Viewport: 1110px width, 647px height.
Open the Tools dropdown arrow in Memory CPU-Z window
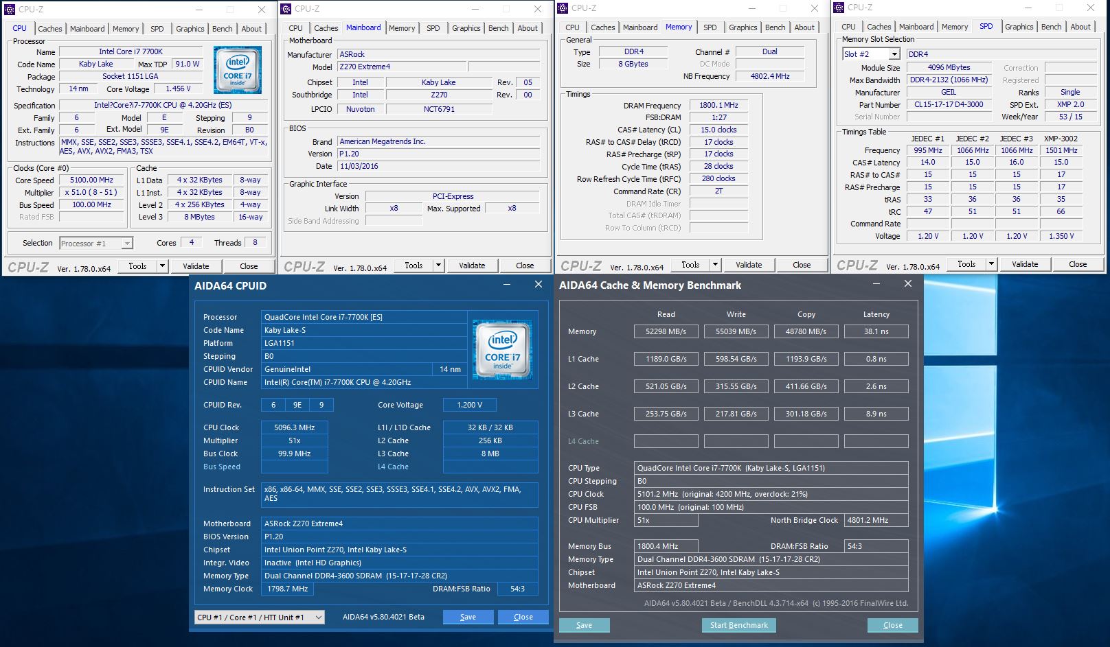(x=715, y=265)
